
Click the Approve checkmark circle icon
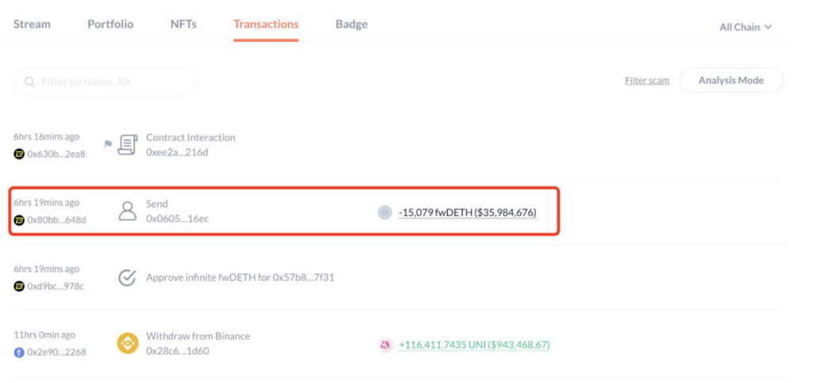[x=127, y=278]
